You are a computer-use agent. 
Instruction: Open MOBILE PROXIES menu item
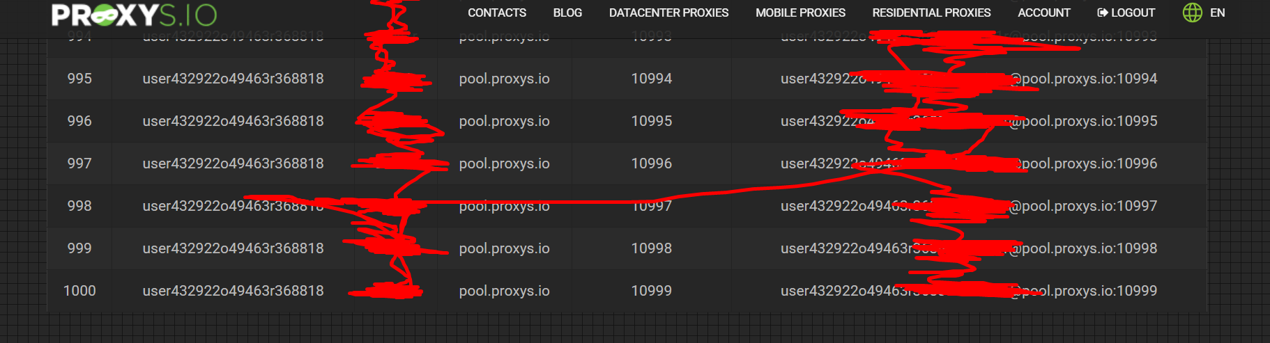click(800, 13)
